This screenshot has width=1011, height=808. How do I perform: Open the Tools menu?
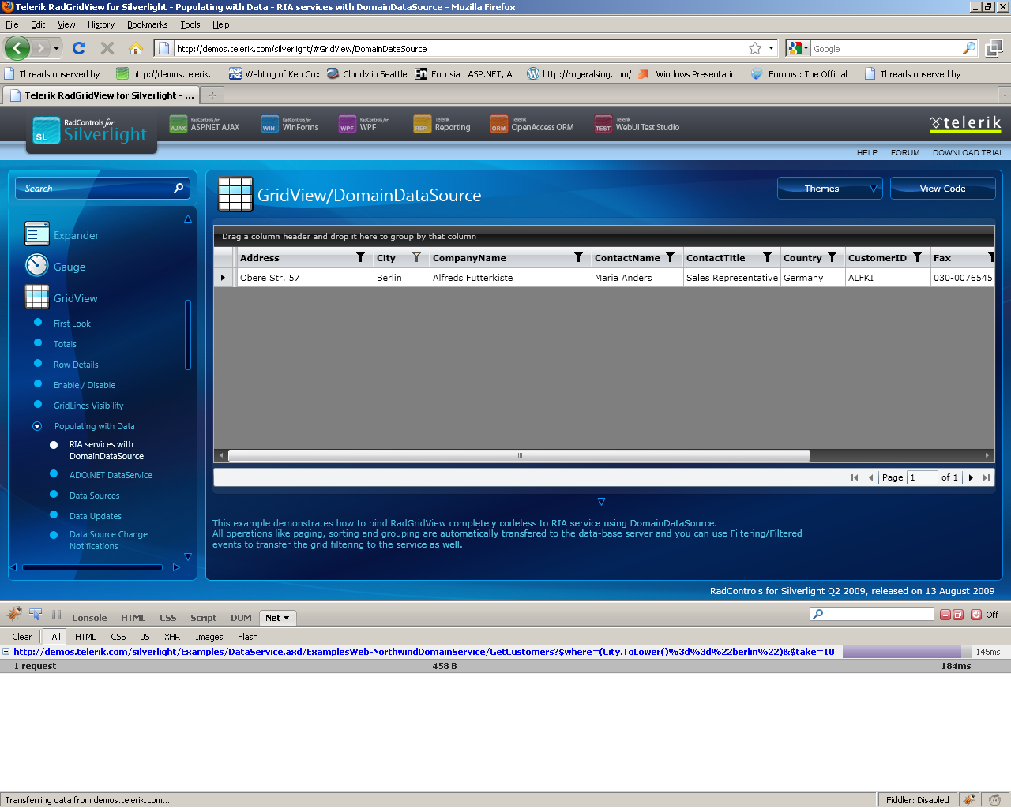[x=190, y=24]
